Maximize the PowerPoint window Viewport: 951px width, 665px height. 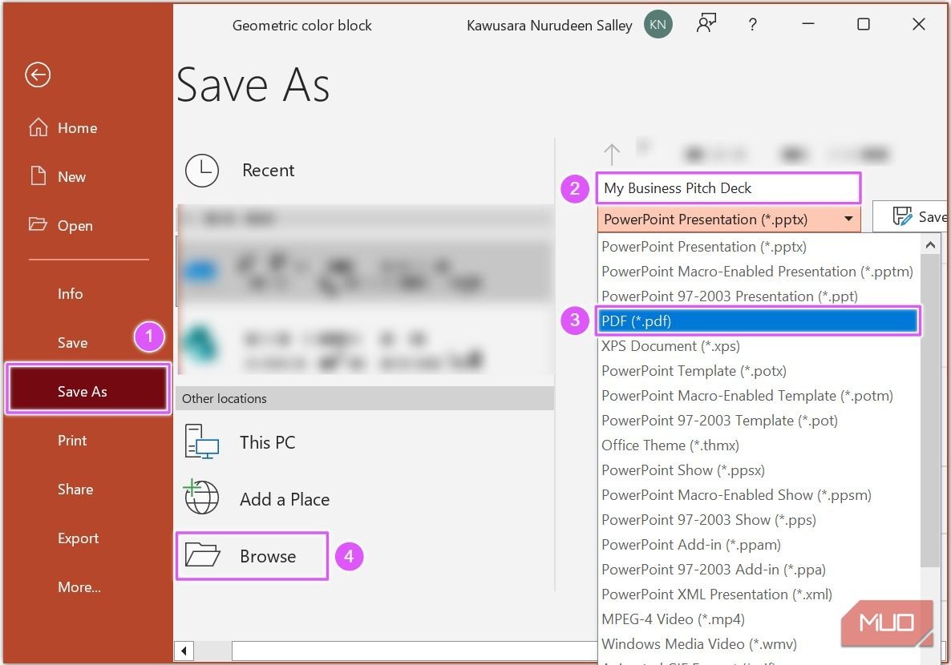(x=864, y=24)
